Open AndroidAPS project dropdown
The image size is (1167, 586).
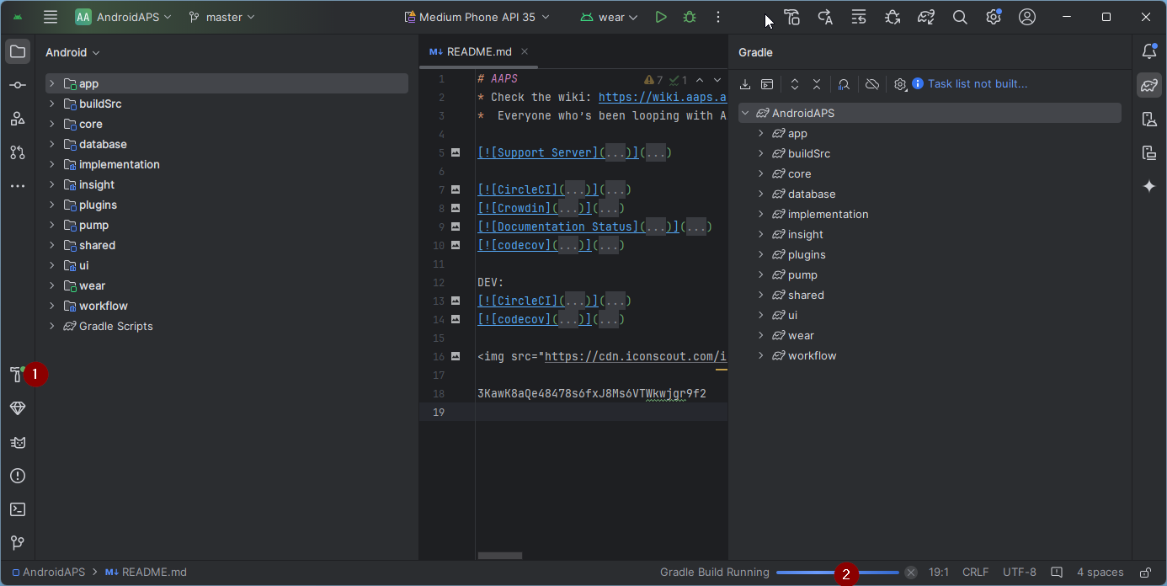123,17
